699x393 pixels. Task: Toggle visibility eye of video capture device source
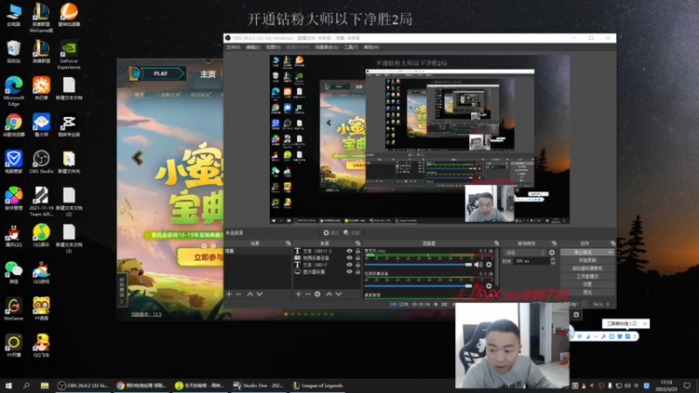tap(349, 258)
